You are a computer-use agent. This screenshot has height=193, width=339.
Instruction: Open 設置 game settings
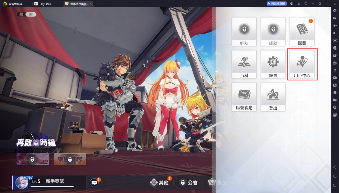click(x=273, y=64)
